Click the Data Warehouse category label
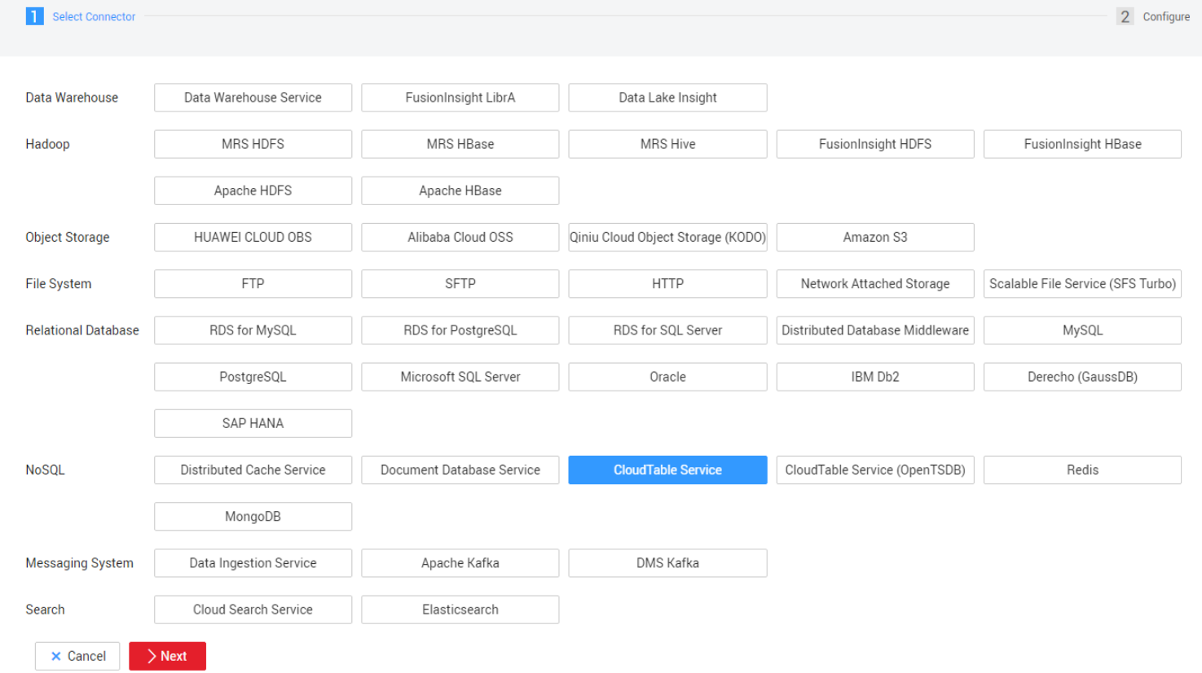This screenshot has height=673, width=1202. [x=72, y=98]
